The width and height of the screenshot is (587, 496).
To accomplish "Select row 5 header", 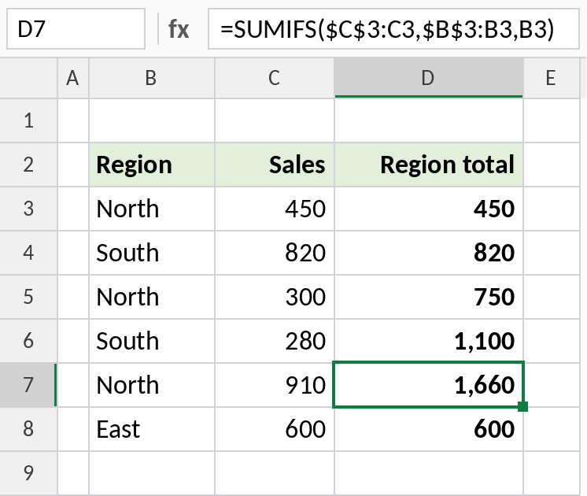I will tap(28, 297).
